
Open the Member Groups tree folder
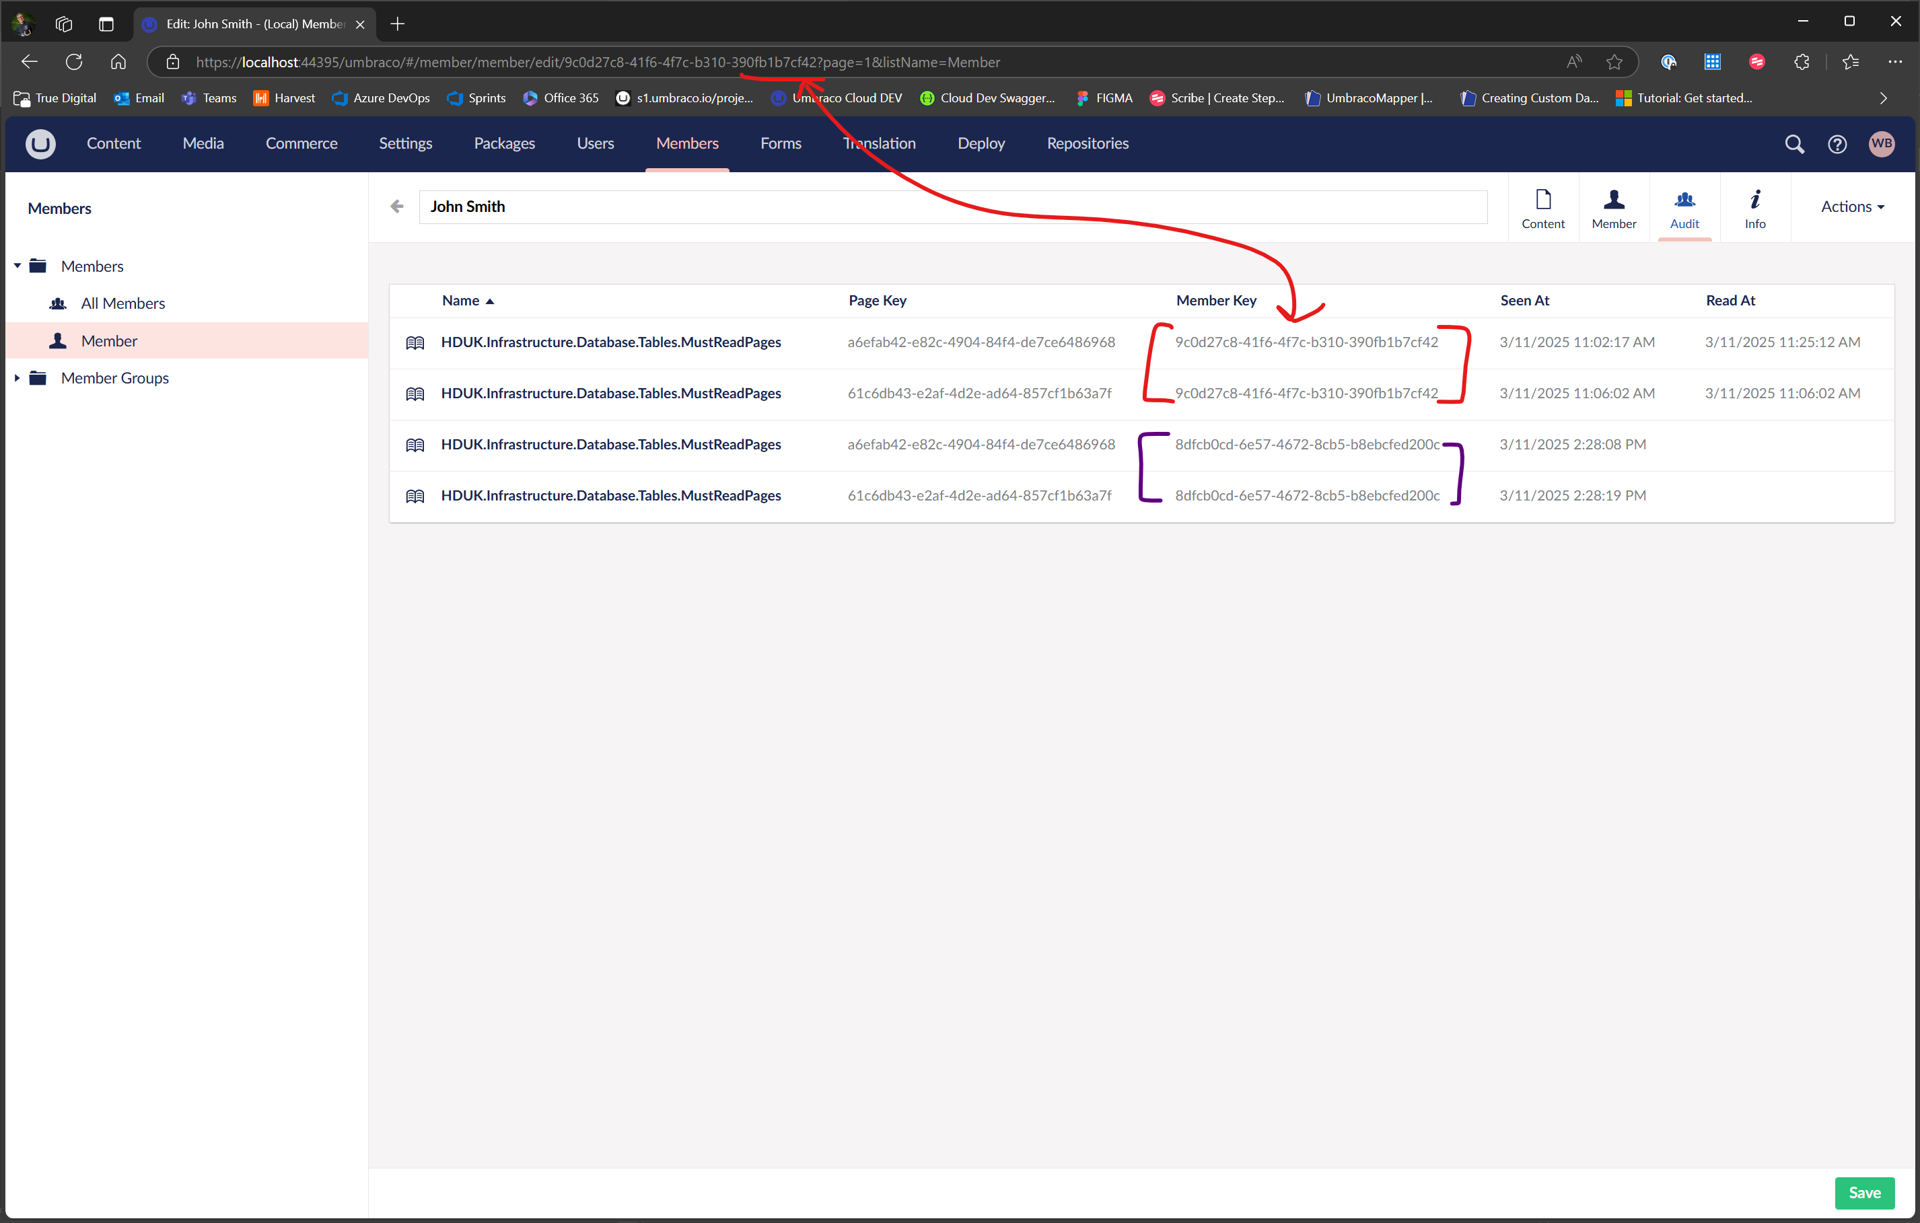[x=115, y=378]
